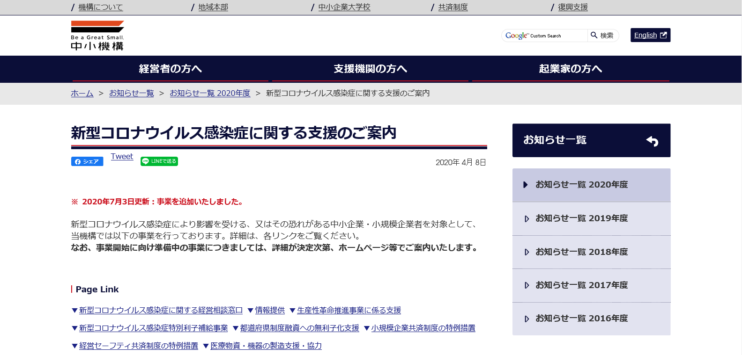Click current breadcrumb text 新型コロナウイルス感染症に関する支援のご案内
The height and width of the screenshot is (355, 742).
[348, 93]
